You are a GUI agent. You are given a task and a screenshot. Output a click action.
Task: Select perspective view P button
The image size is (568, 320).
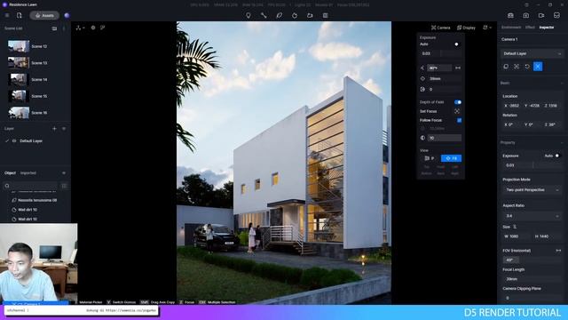pos(430,158)
